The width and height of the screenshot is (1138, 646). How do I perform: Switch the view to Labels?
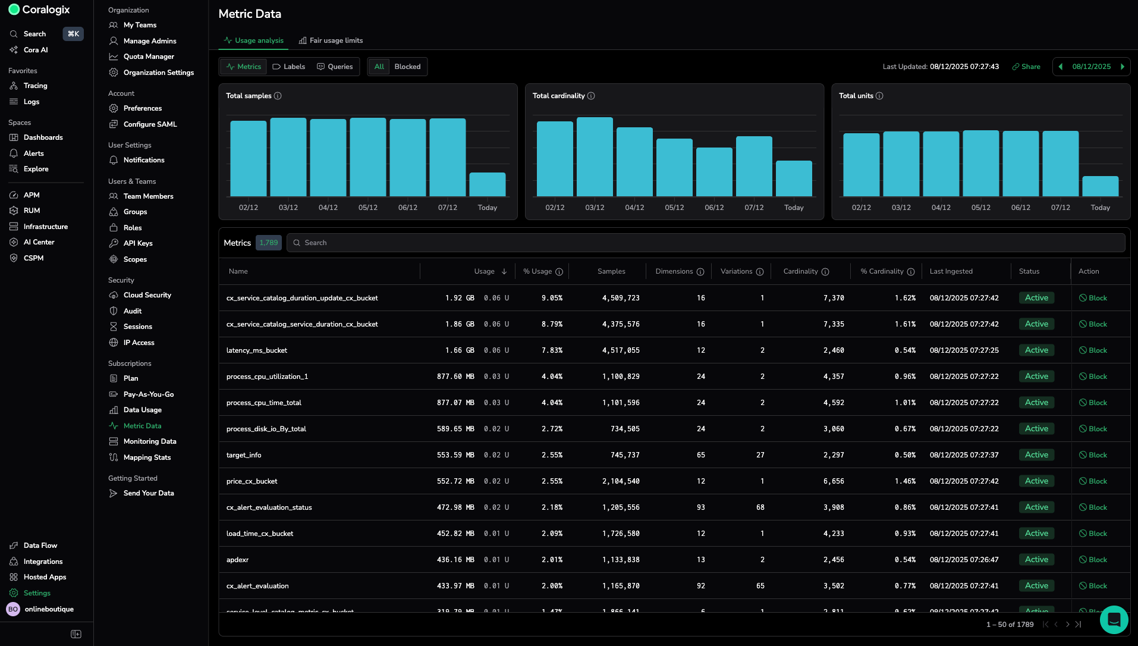tap(289, 67)
